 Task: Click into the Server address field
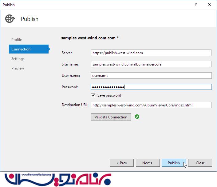[151, 53]
